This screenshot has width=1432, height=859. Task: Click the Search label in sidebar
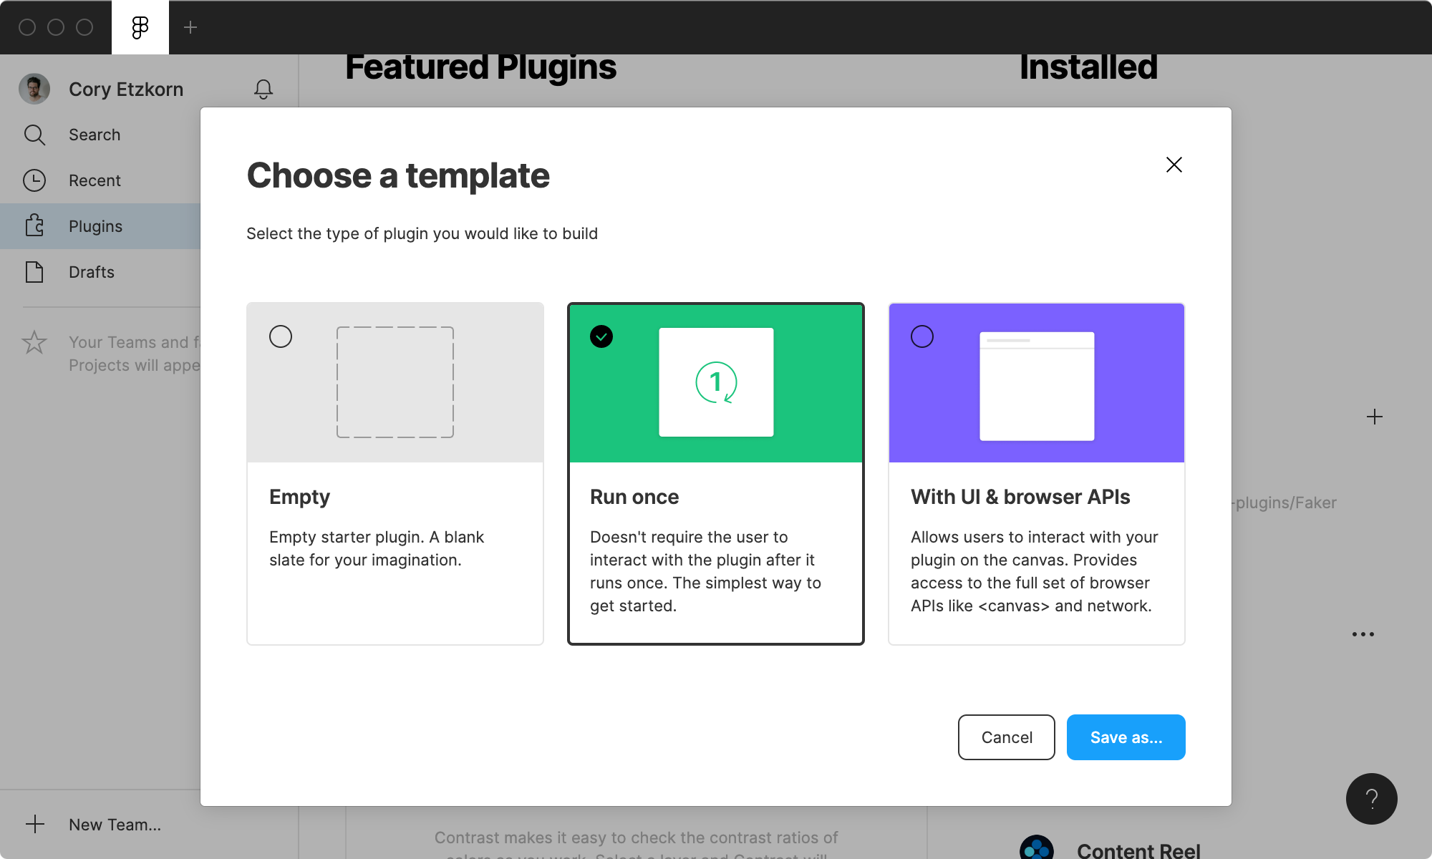click(x=95, y=135)
